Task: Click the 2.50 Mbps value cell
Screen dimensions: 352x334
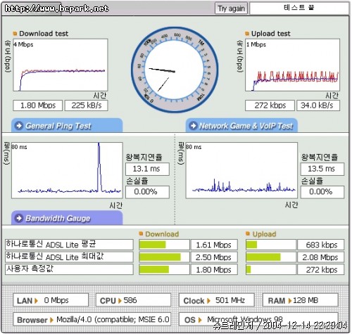Action: [x=214, y=257]
